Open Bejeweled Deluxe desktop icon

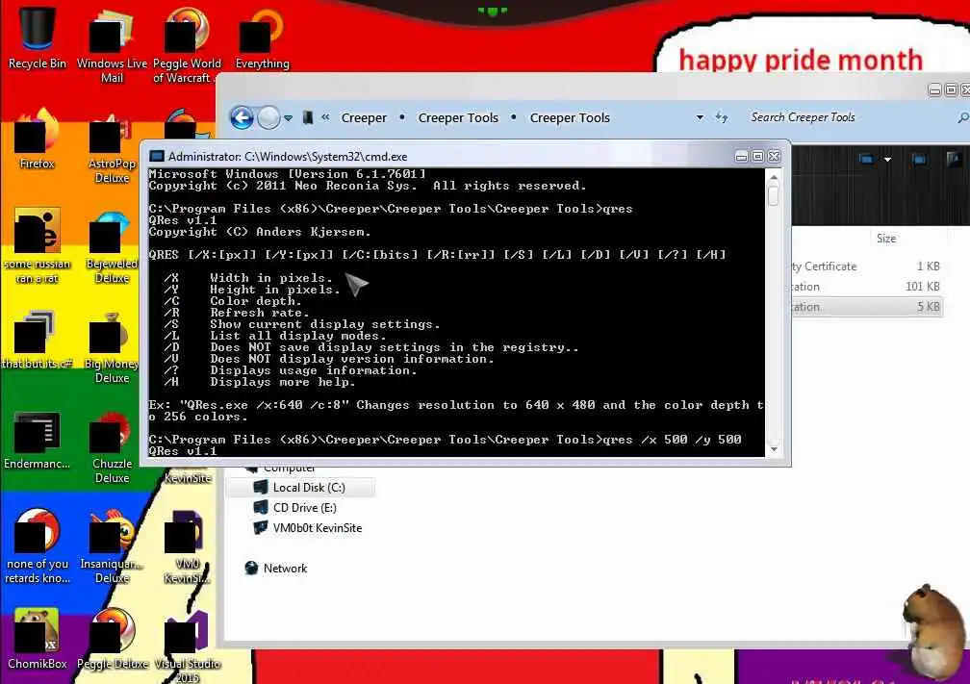click(112, 247)
